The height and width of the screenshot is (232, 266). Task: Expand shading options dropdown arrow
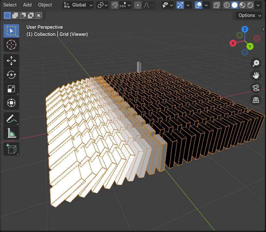click(x=258, y=5)
